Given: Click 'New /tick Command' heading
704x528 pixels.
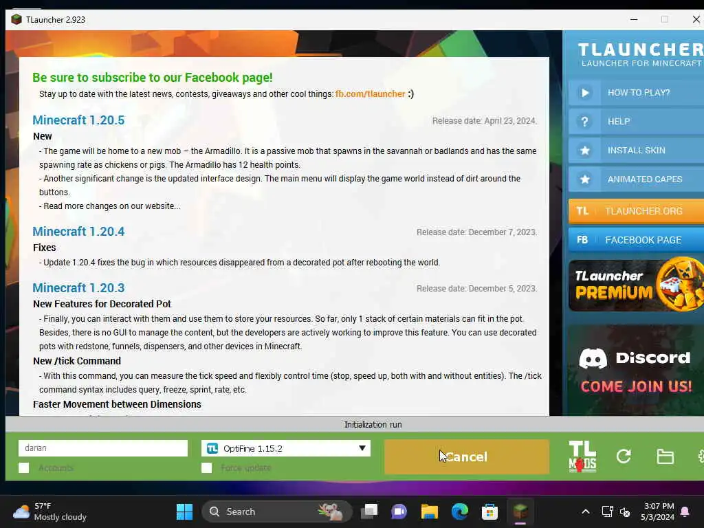Looking at the screenshot, I should (x=77, y=361).
